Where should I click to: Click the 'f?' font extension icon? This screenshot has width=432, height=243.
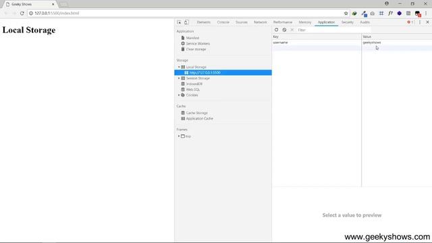pos(390,13)
